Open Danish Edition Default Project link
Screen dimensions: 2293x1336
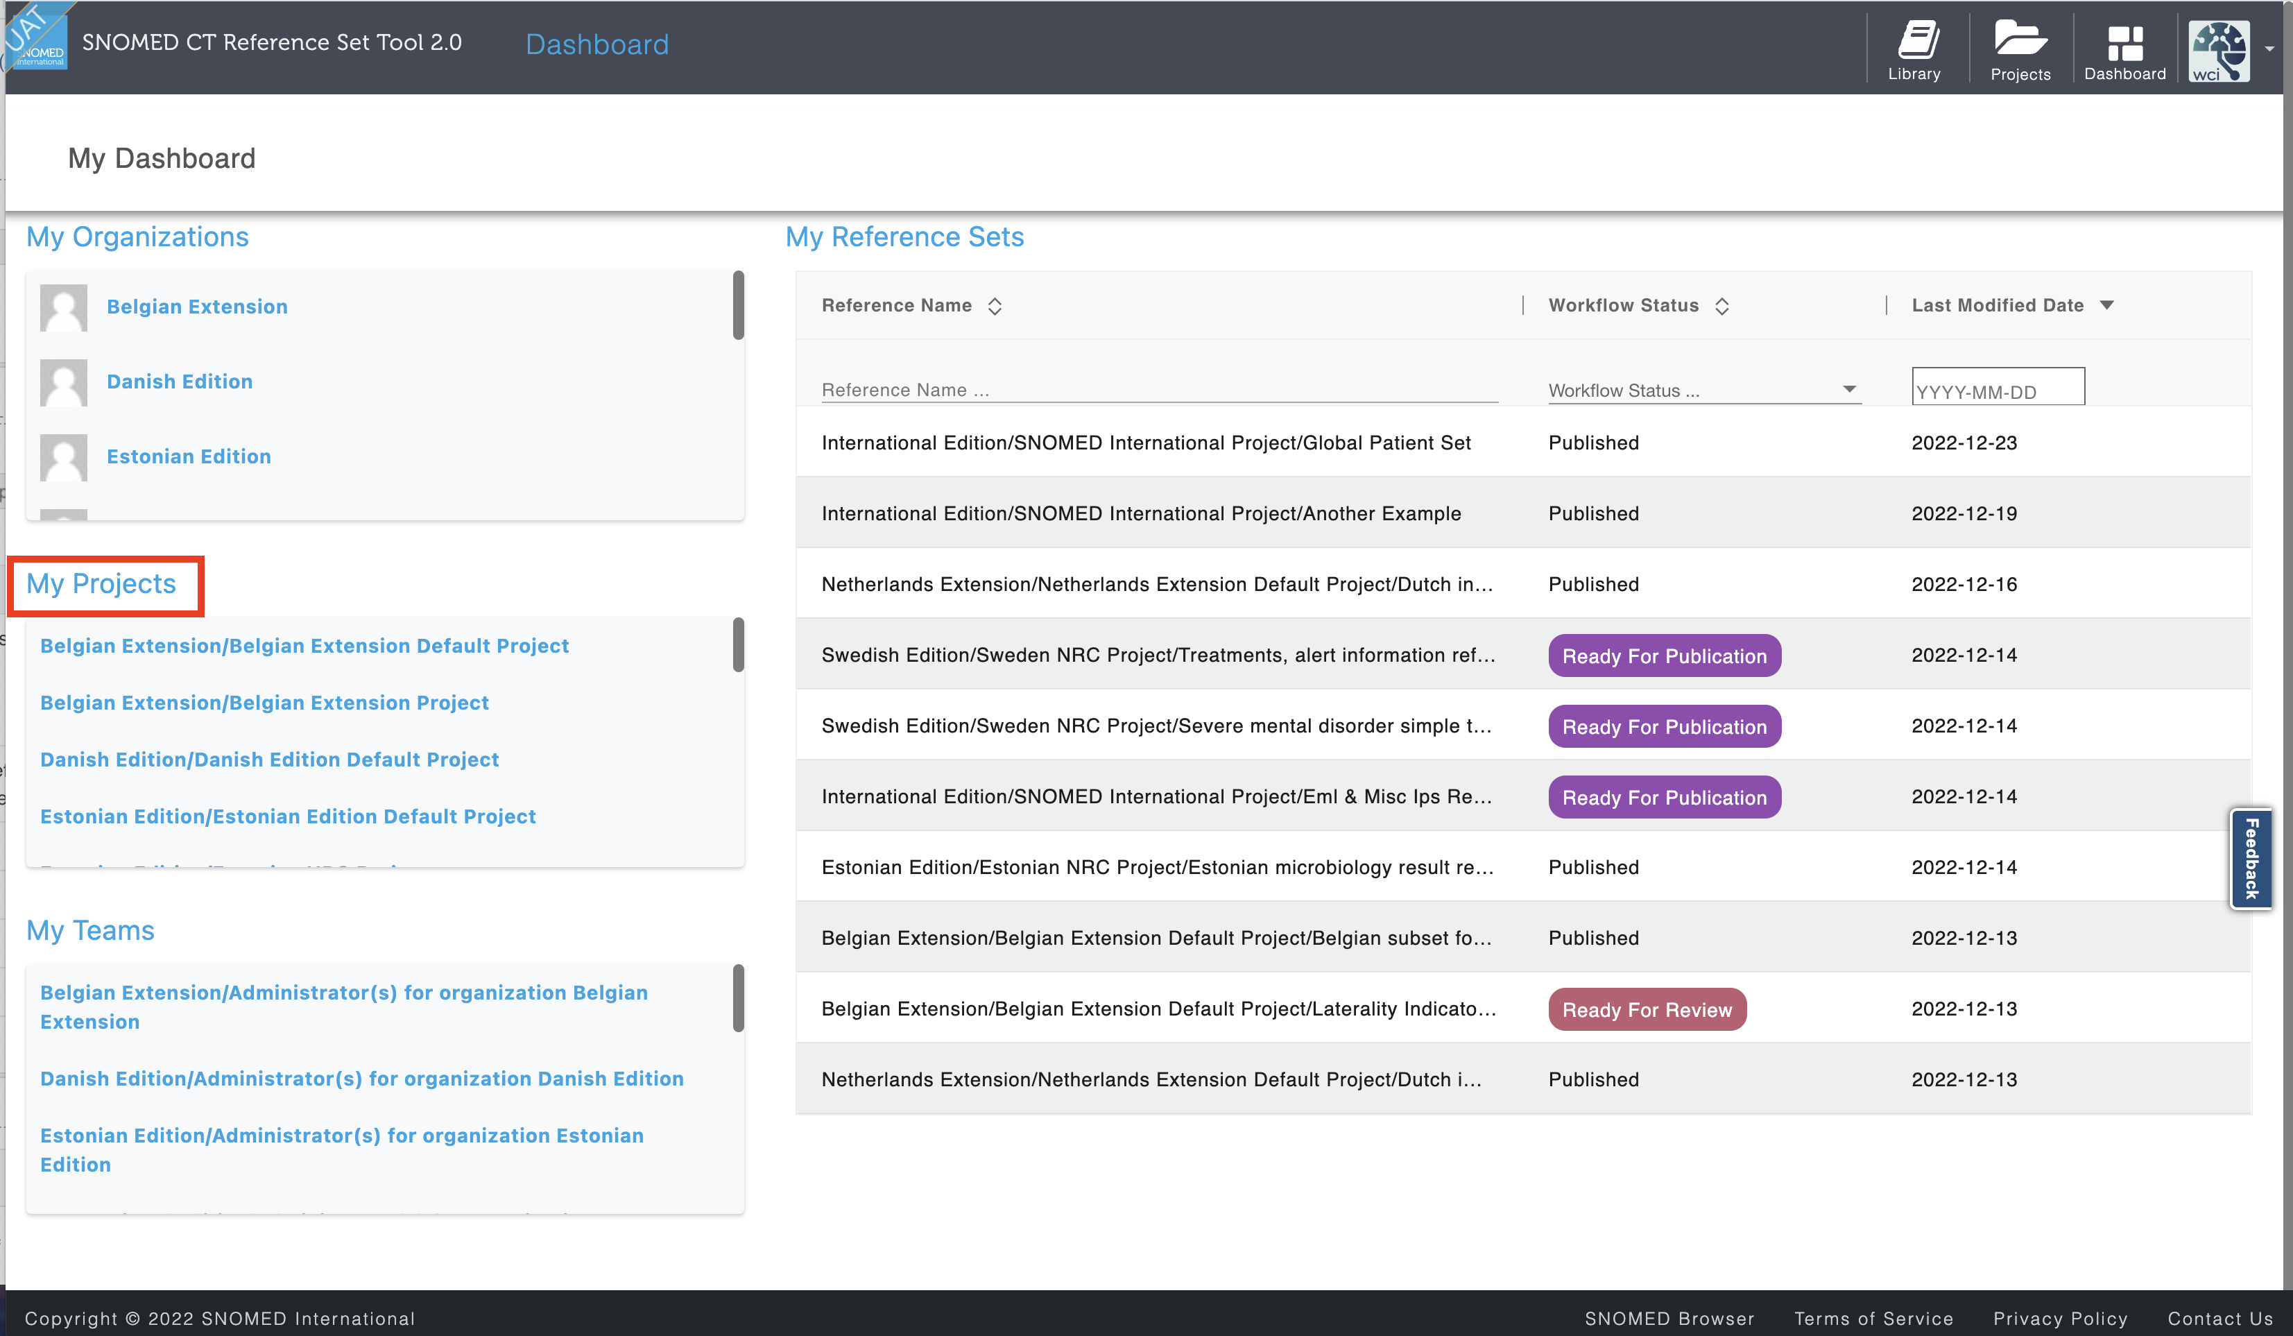tap(269, 759)
